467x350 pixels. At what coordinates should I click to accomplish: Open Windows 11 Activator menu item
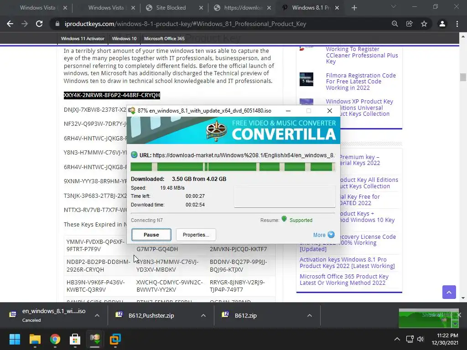tap(83, 38)
